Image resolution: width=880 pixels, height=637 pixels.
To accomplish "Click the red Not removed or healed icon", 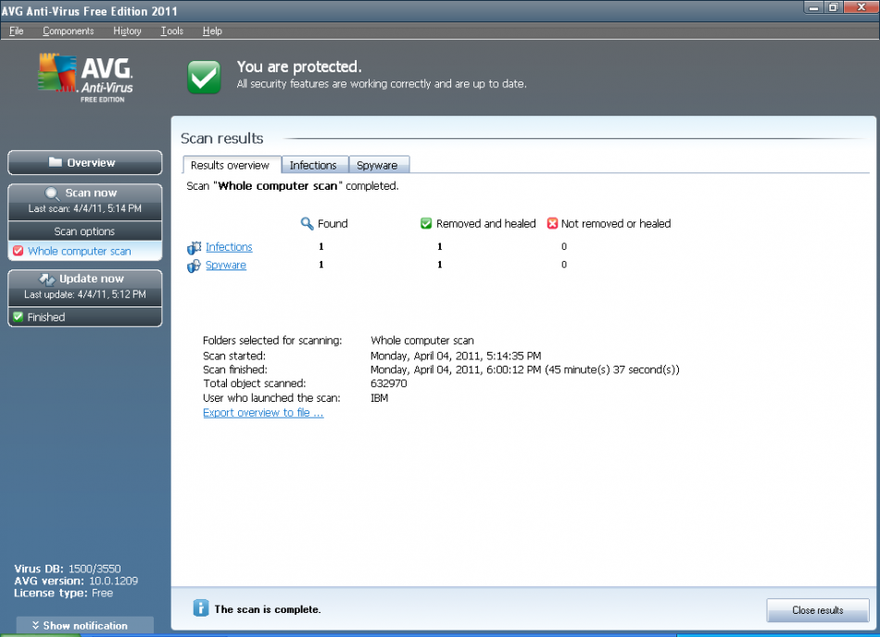I will pos(552,223).
